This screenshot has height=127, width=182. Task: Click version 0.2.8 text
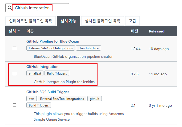click(135, 74)
